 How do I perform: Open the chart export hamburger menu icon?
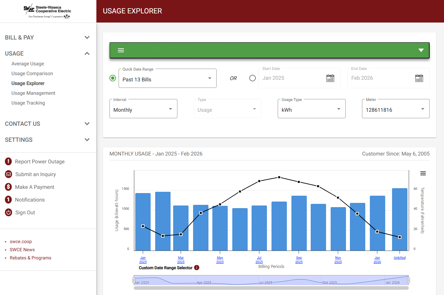[423, 173]
